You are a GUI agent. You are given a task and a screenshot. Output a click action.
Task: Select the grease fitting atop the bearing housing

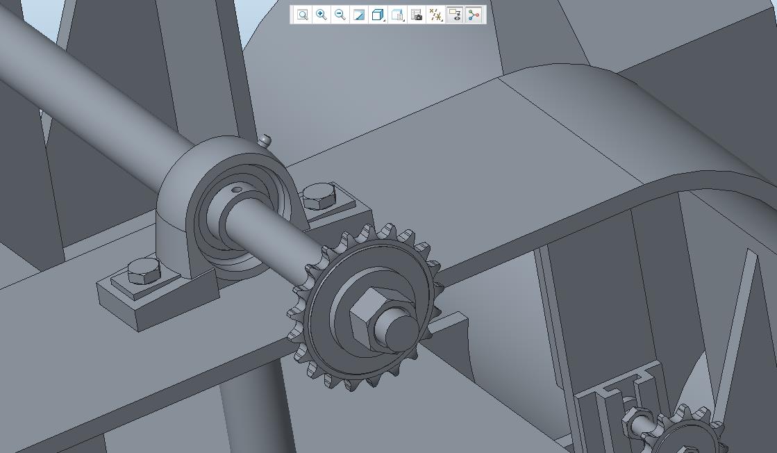(x=265, y=141)
